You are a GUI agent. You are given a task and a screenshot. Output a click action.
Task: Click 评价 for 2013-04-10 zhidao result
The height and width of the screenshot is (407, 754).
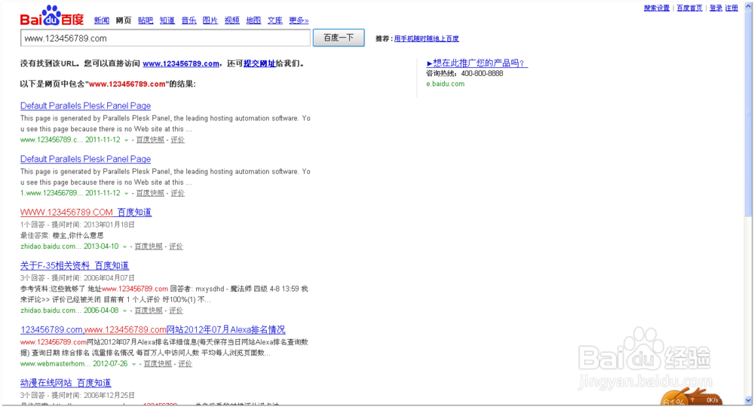click(x=176, y=246)
